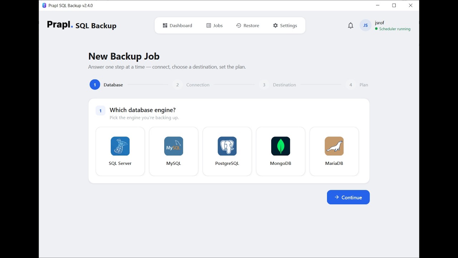Screen dimensions: 458x258
Task: Click "Which database engine?" question text
Action: coord(143,110)
